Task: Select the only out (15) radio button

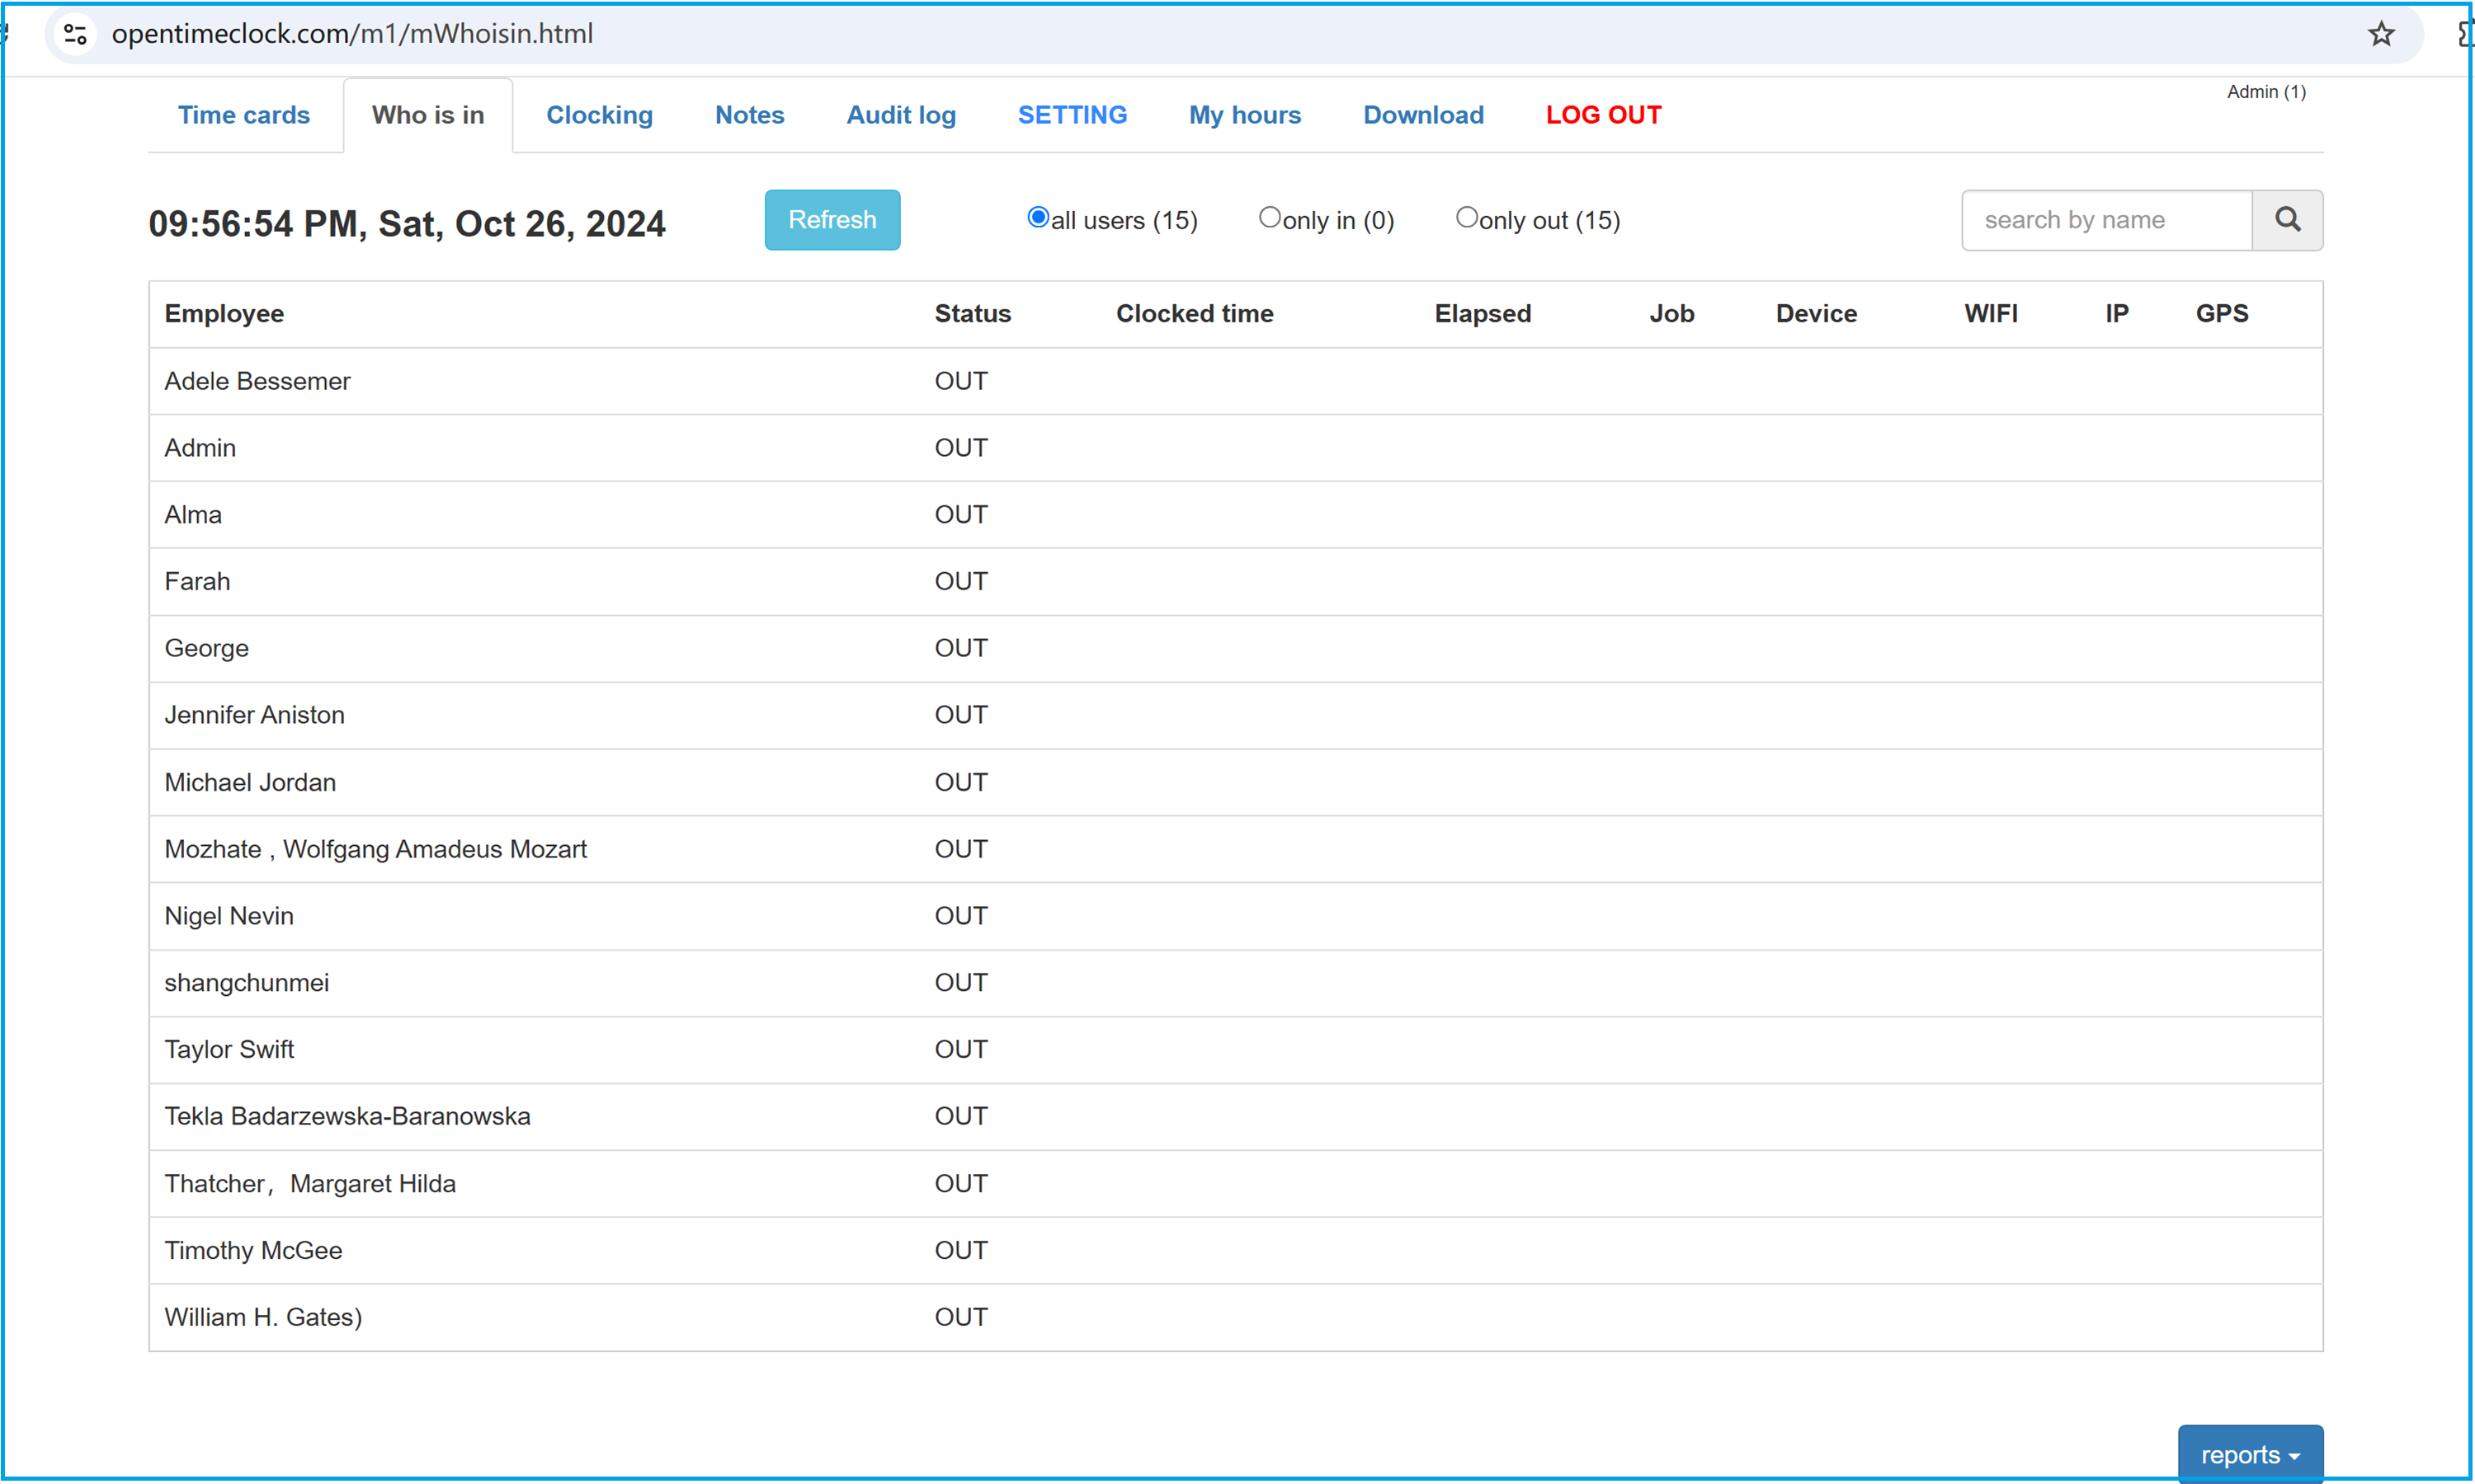Action: 1465,217
